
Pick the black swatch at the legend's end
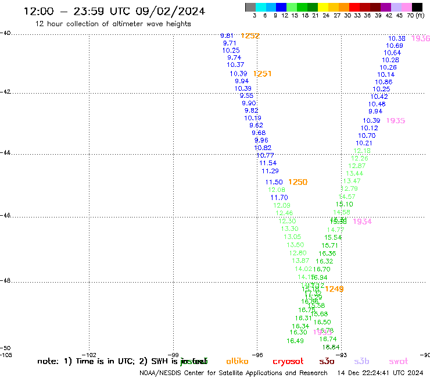click(x=417, y=7)
